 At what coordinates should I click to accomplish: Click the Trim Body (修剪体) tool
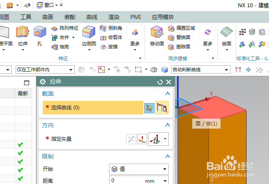(x=111, y=37)
